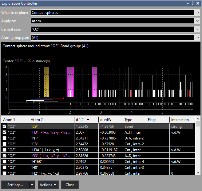Uncheck the "C9" bond row checkbox

pyautogui.click(x=4, y=126)
